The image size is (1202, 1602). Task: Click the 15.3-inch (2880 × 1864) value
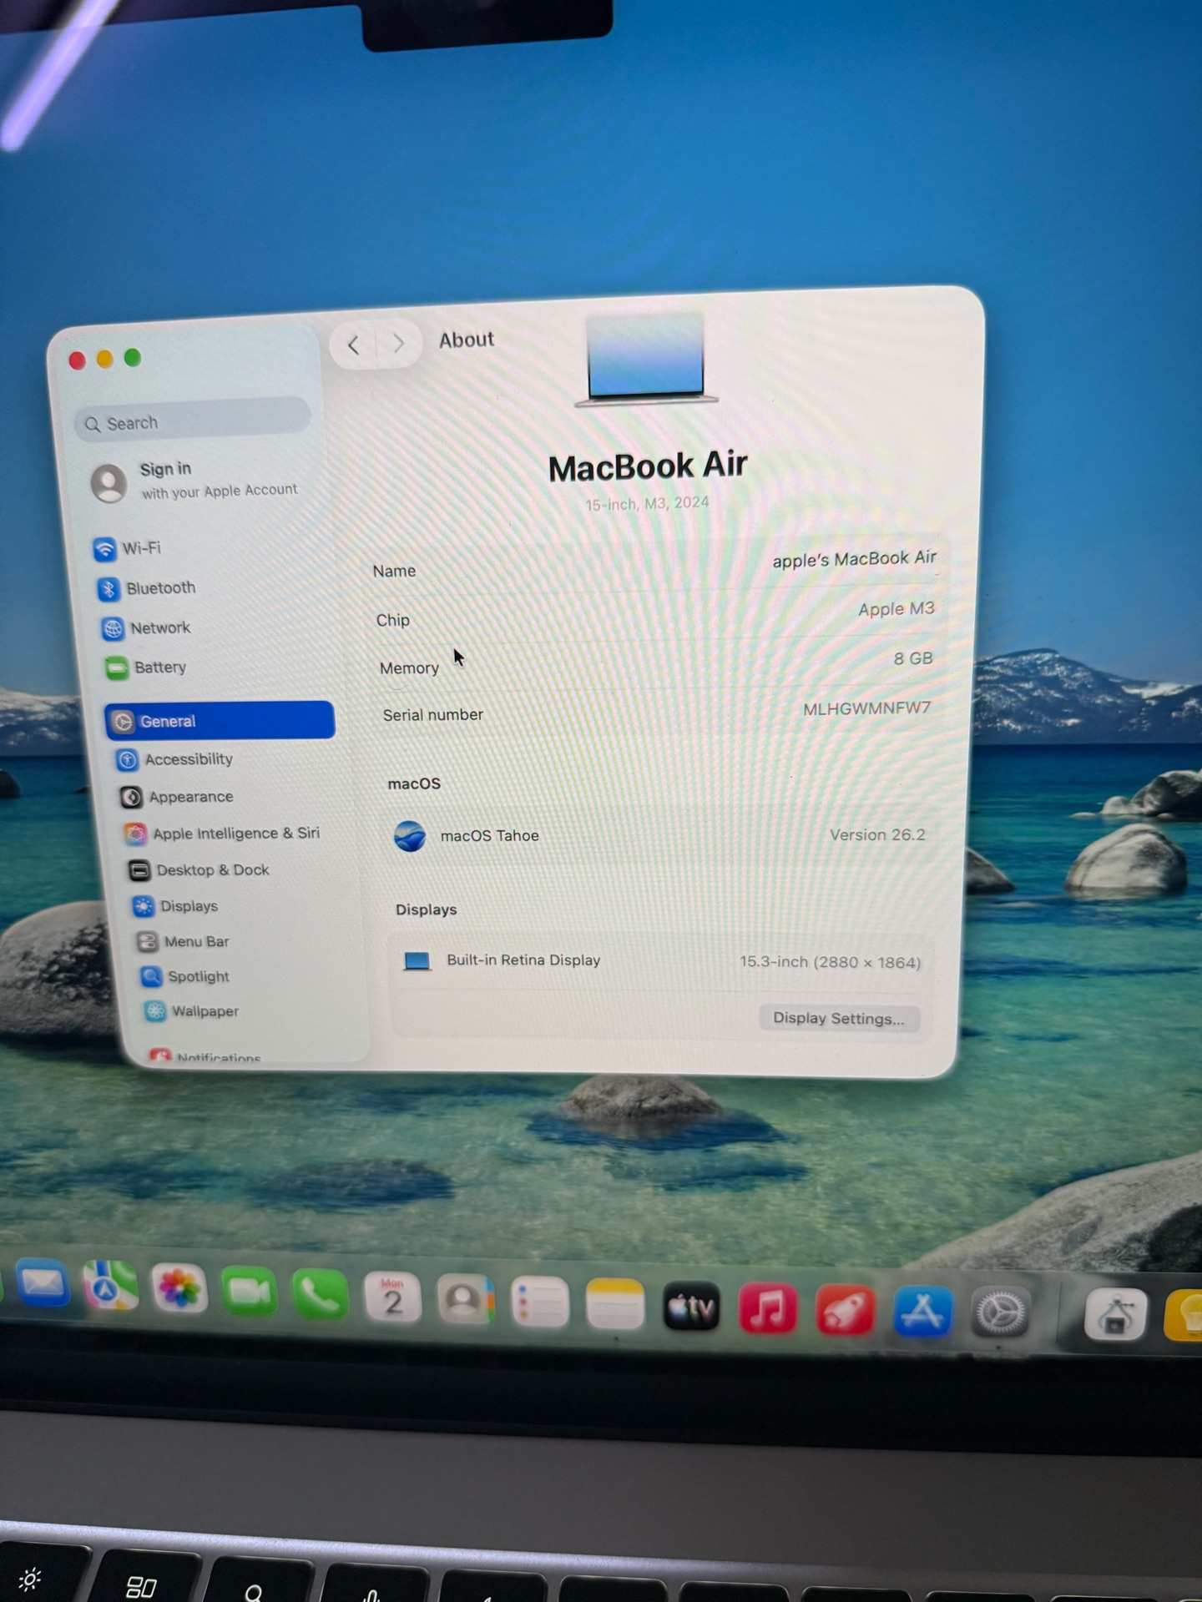coord(830,962)
